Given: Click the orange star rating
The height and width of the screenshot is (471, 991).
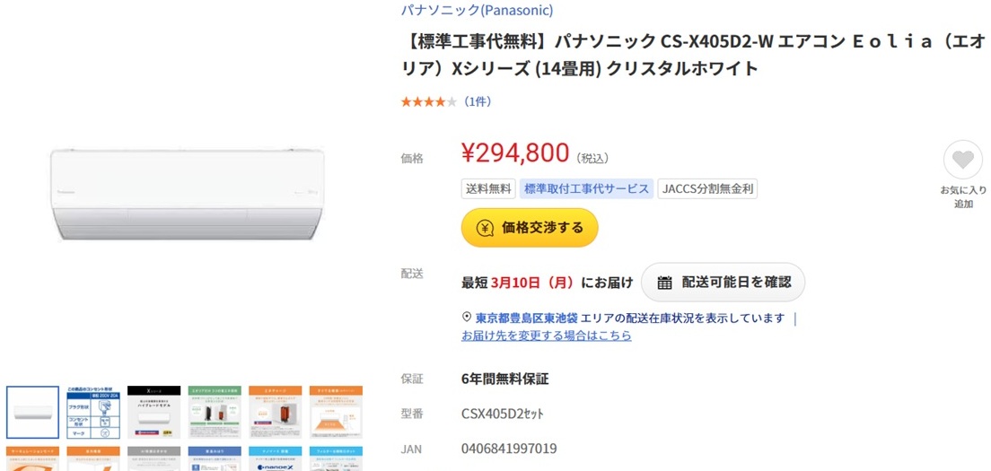Looking at the screenshot, I should coord(428,102).
